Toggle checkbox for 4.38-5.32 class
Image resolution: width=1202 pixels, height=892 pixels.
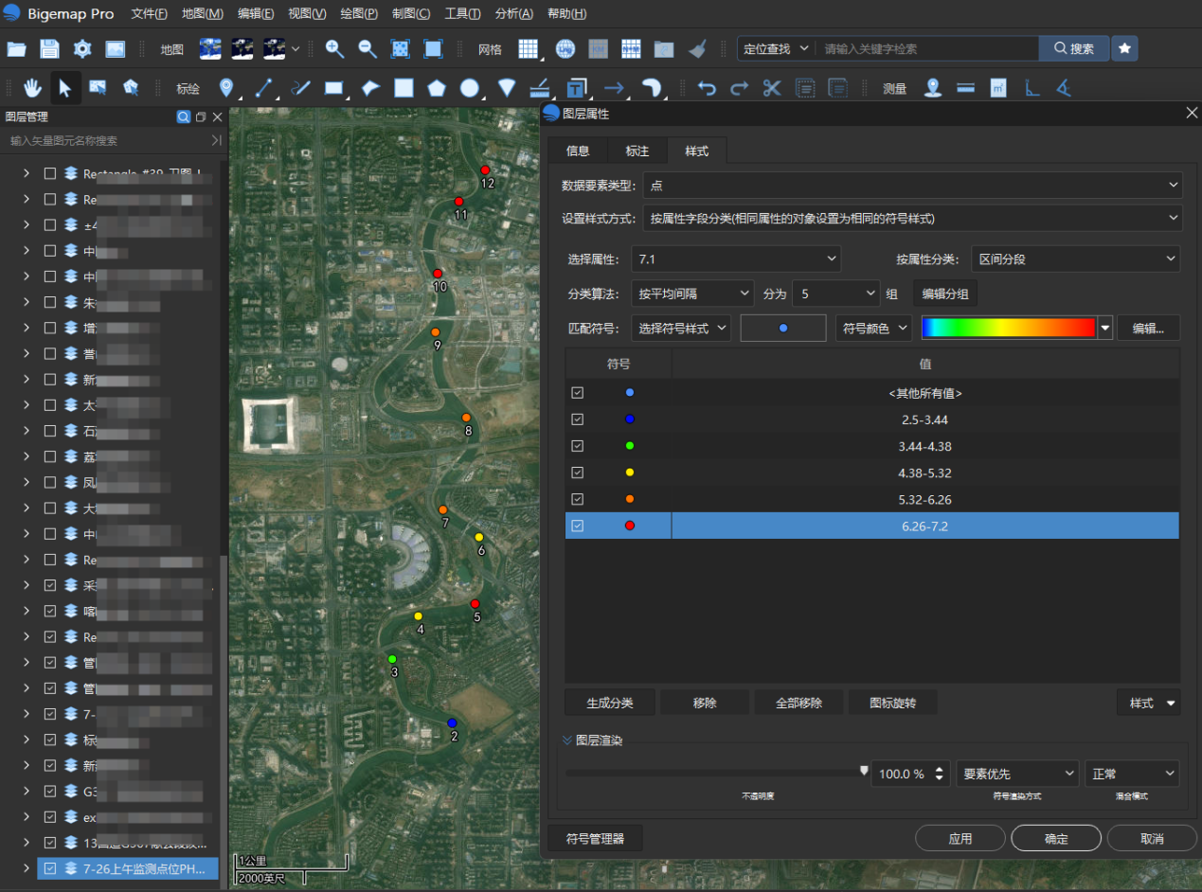[x=578, y=473]
